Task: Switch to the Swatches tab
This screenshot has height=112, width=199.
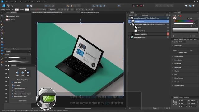Action: (x=176, y=39)
